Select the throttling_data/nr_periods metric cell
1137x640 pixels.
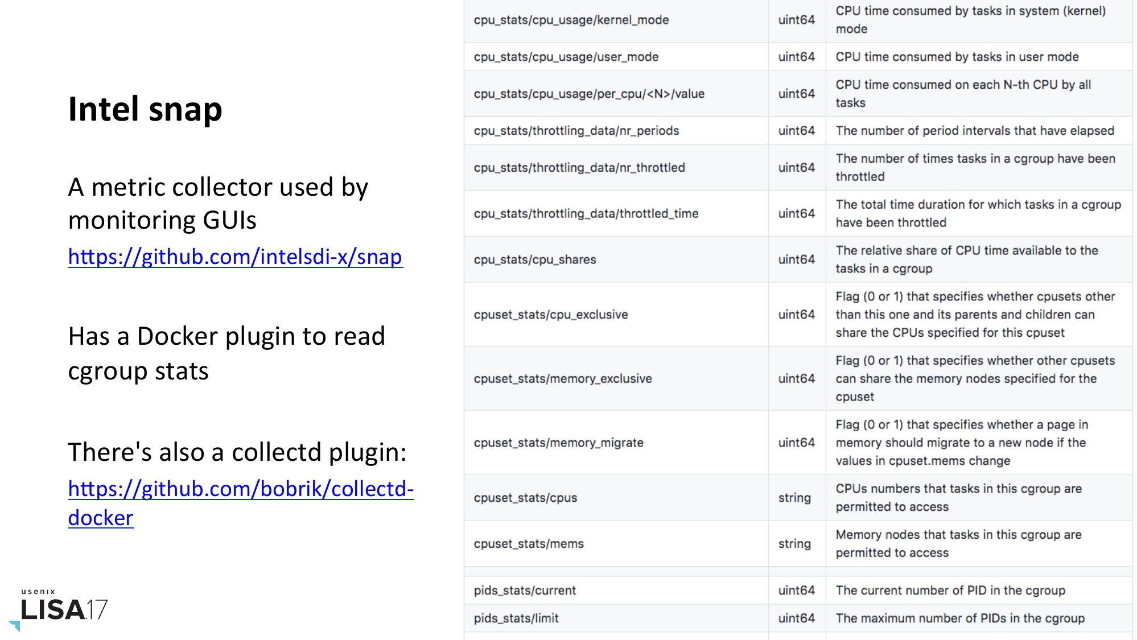[576, 131]
